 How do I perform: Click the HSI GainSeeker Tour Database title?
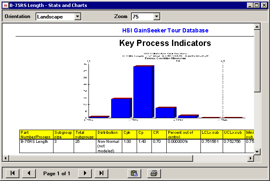165,30
